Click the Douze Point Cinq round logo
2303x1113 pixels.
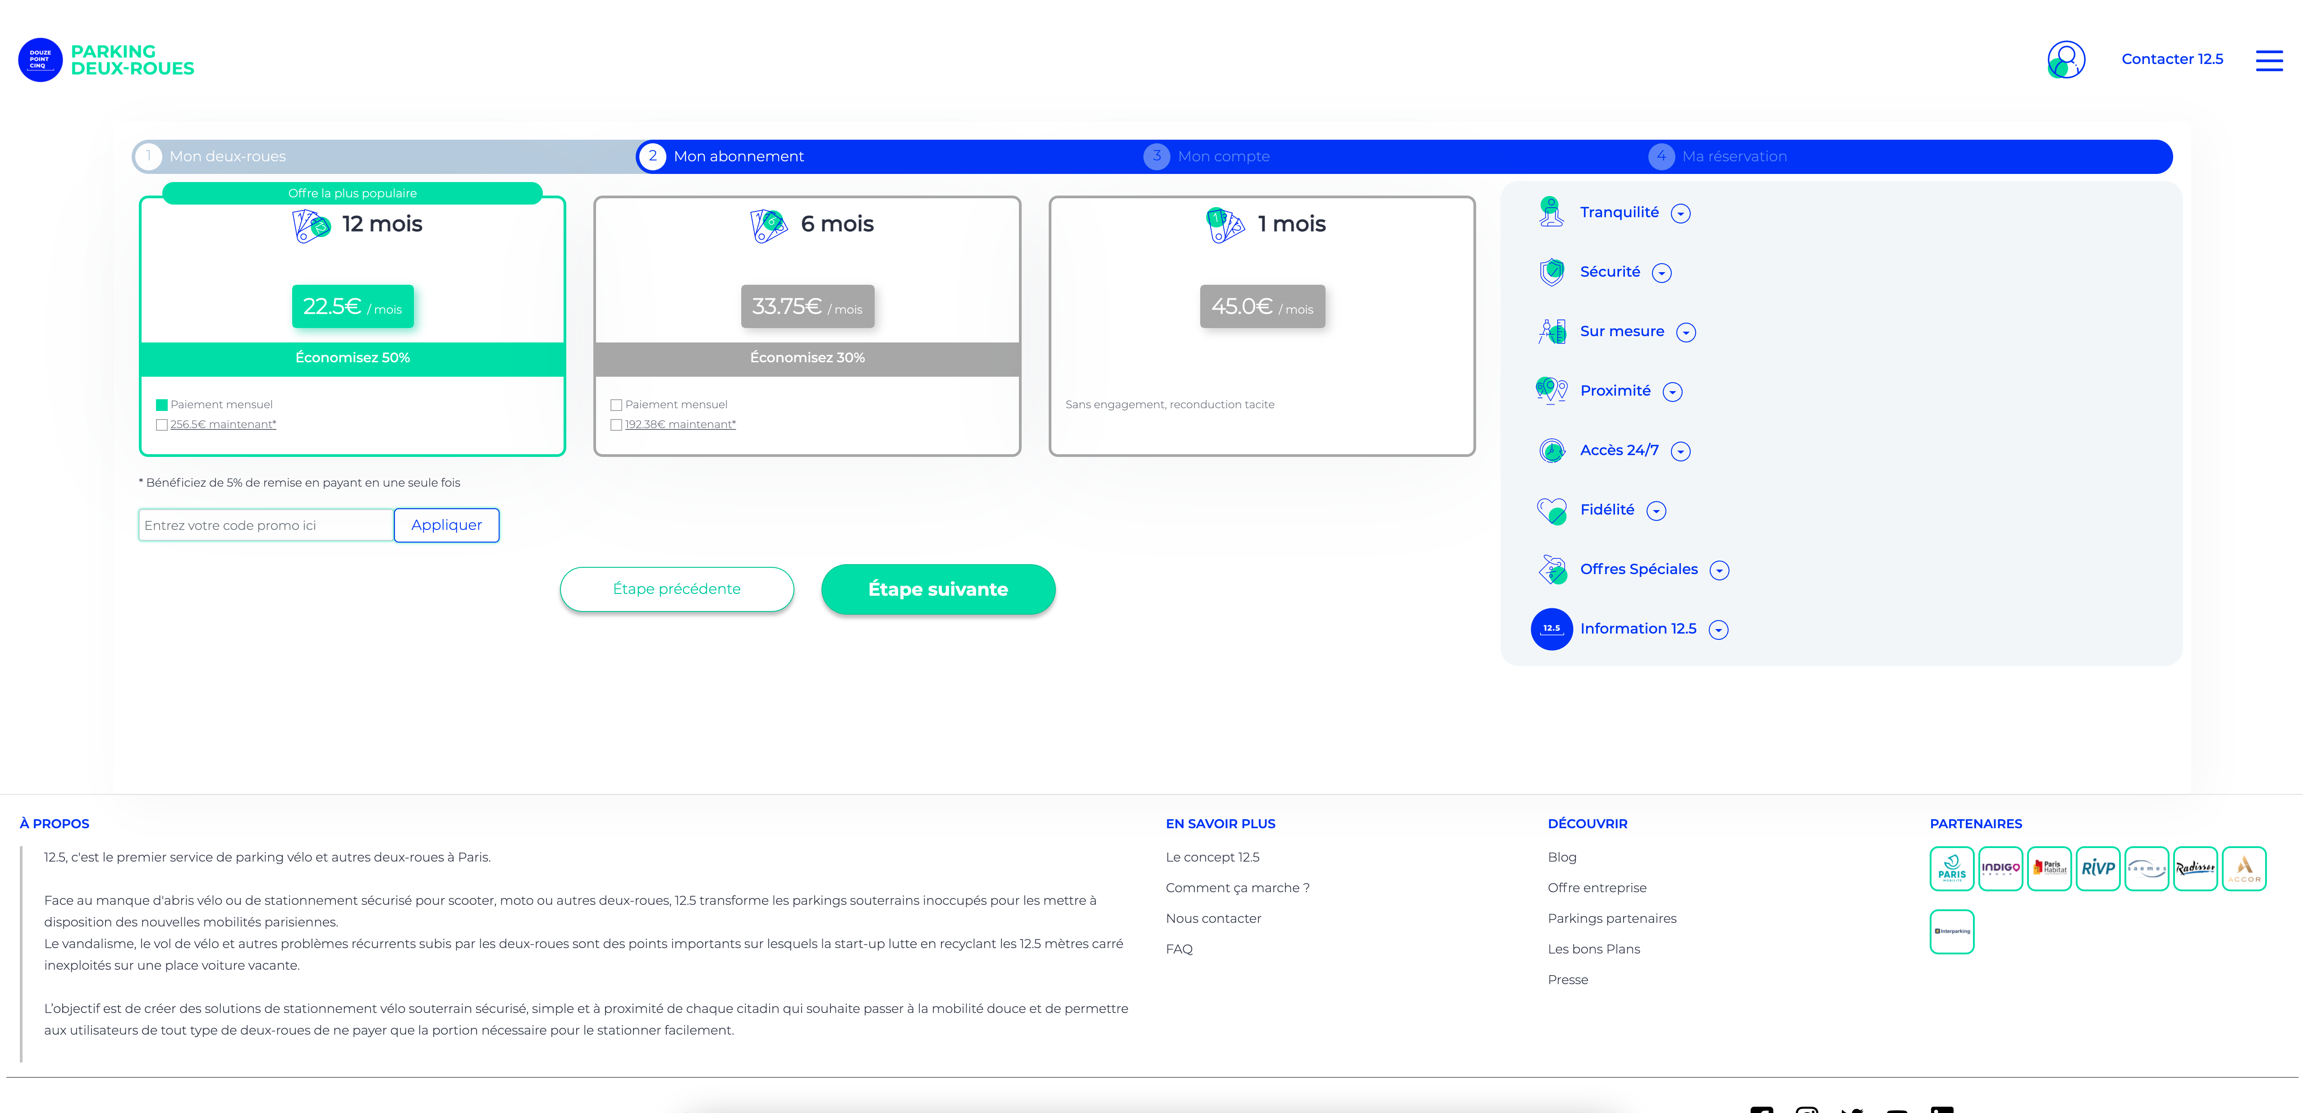[40, 60]
